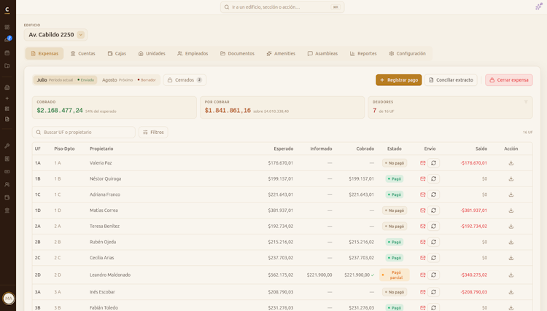Click the Cobrado total $2.168.477,24

click(x=60, y=111)
